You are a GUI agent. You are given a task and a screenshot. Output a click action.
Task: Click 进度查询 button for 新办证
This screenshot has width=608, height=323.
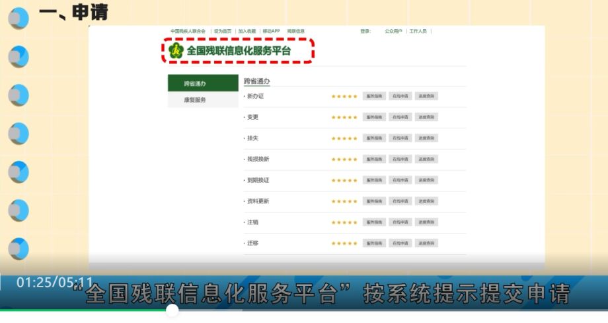click(x=426, y=96)
